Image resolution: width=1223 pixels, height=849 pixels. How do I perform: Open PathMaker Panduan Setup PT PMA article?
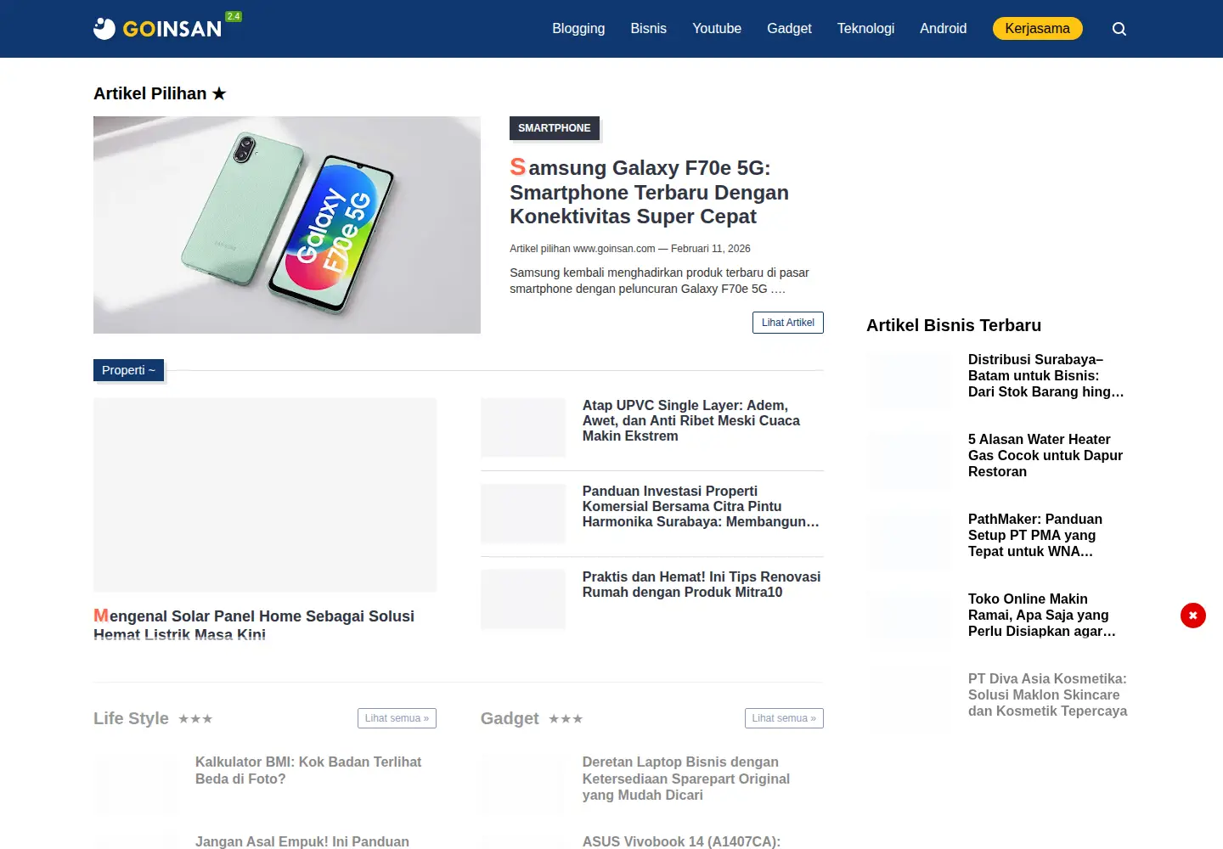coord(1035,535)
